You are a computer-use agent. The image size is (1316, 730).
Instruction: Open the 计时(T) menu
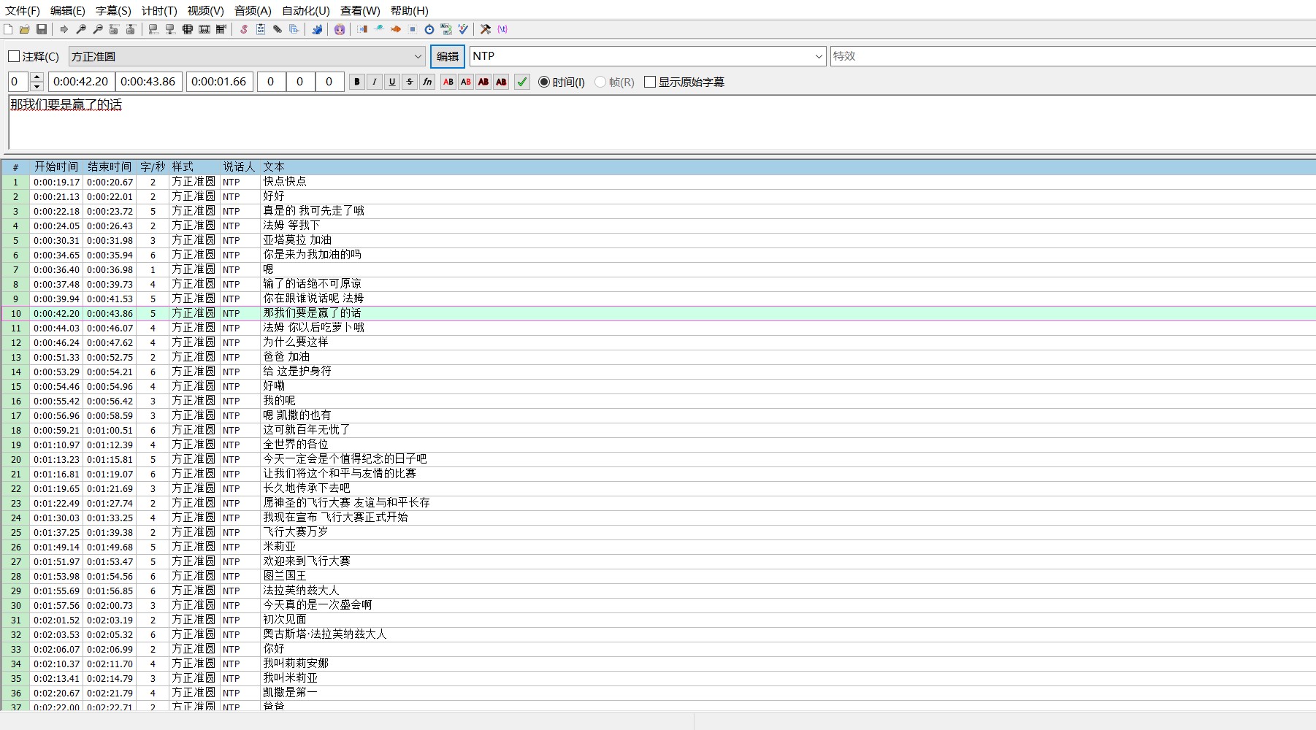click(159, 11)
